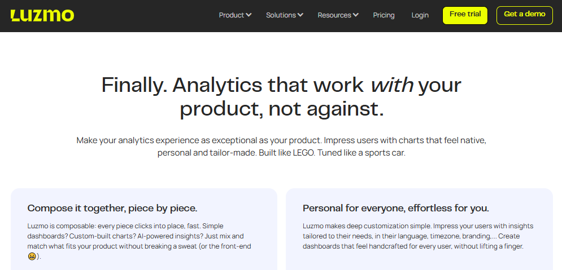Start a Free trial

(465, 15)
